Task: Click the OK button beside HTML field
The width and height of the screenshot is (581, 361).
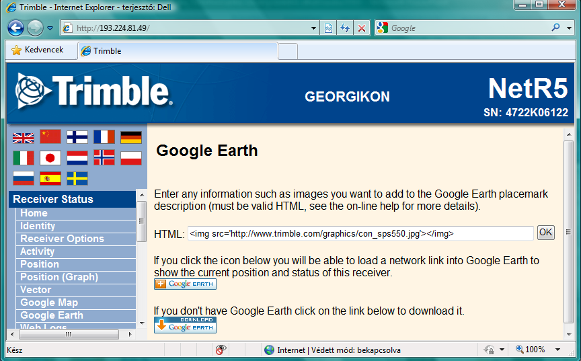Action: click(x=546, y=233)
